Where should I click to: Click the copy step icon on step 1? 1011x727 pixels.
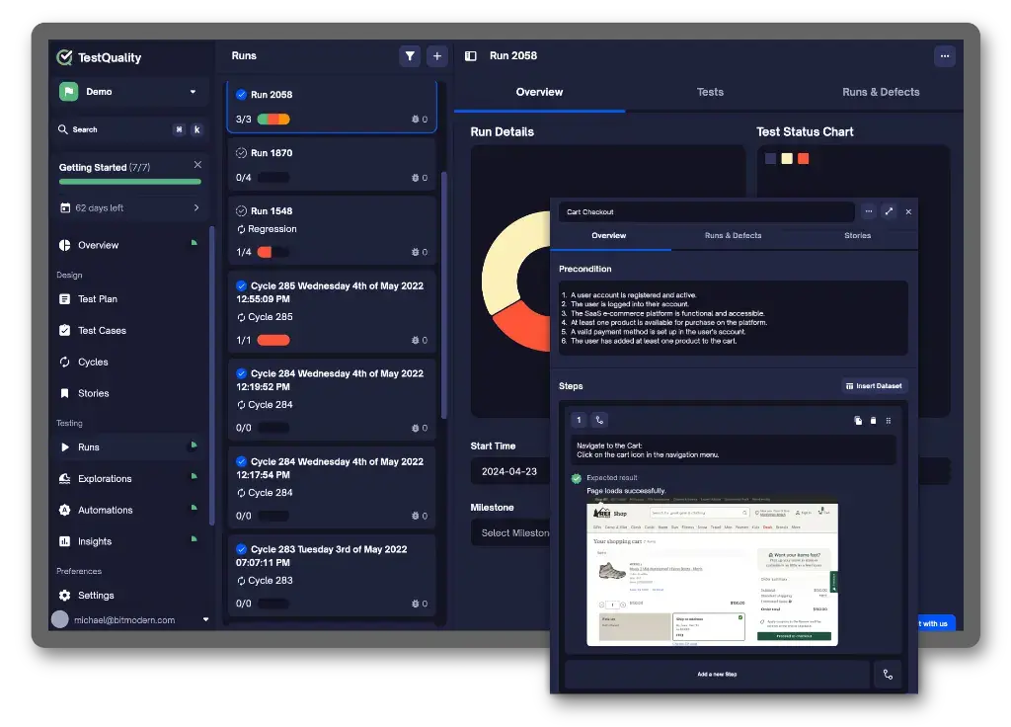857,422
